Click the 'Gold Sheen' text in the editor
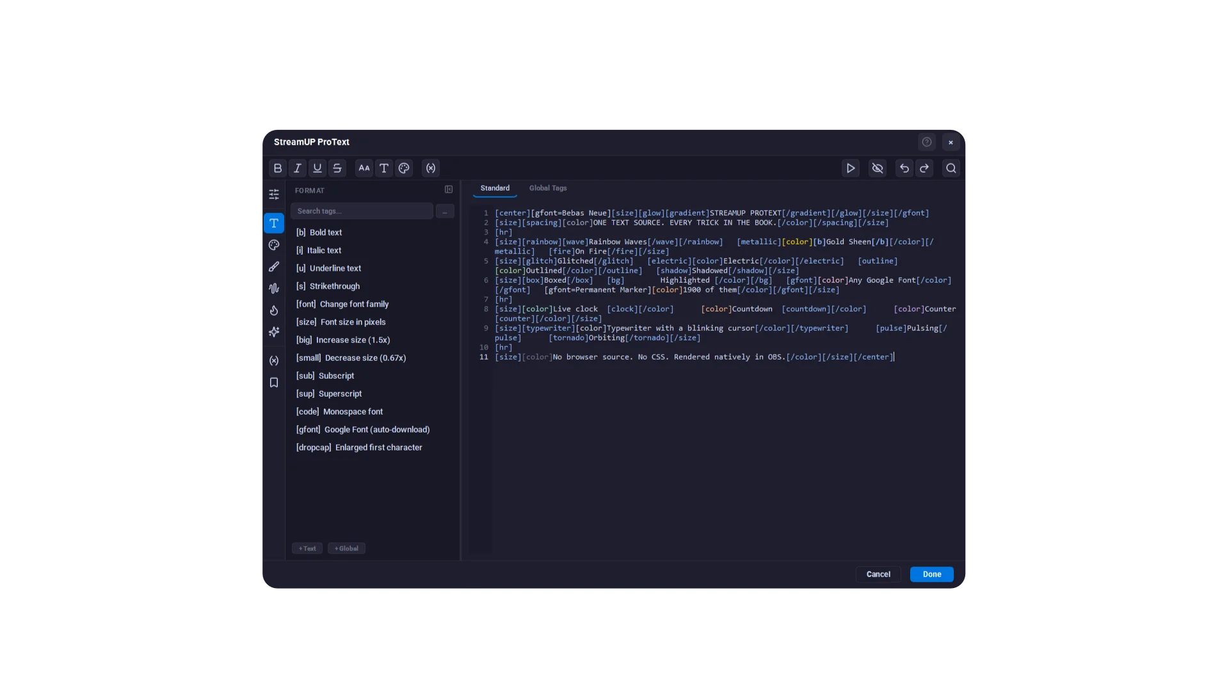 [848, 242]
